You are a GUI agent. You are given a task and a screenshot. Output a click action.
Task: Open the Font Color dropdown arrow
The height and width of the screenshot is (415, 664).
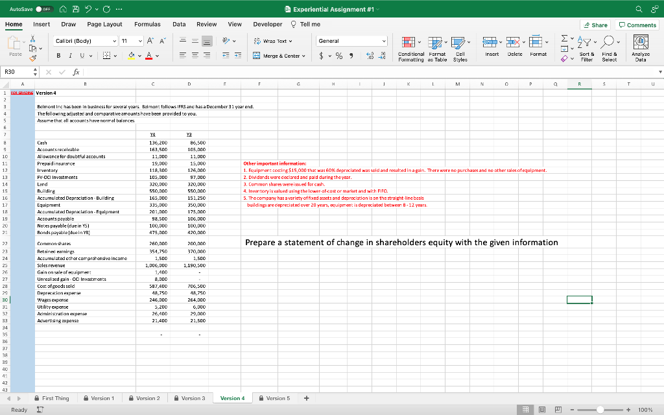(x=157, y=56)
